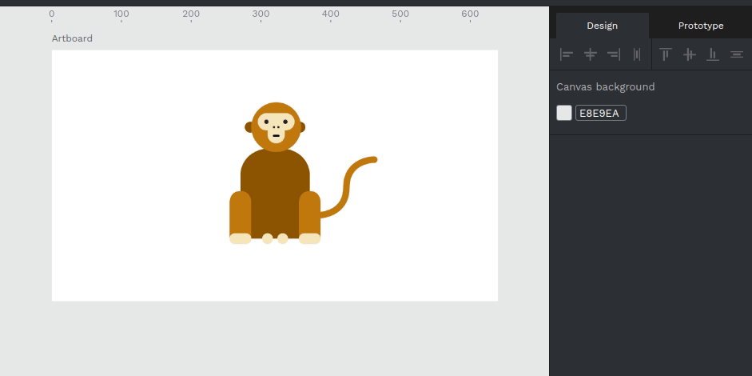Click the 300 mark on the ruler
752x376 pixels.
point(261,14)
